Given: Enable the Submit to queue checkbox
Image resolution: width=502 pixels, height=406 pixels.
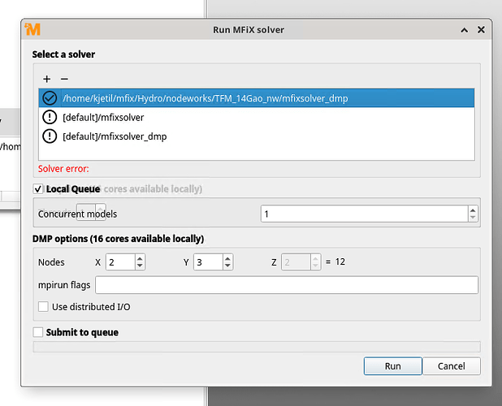Looking at the screenshot, I should tap(38, 332).
